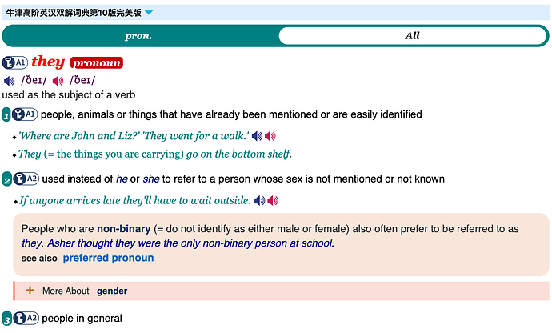Image resolution: width=552 pixels, height=333 pixels.
Task: Play red audio for 'John and Liz' sentence
Action: [270, 136]
